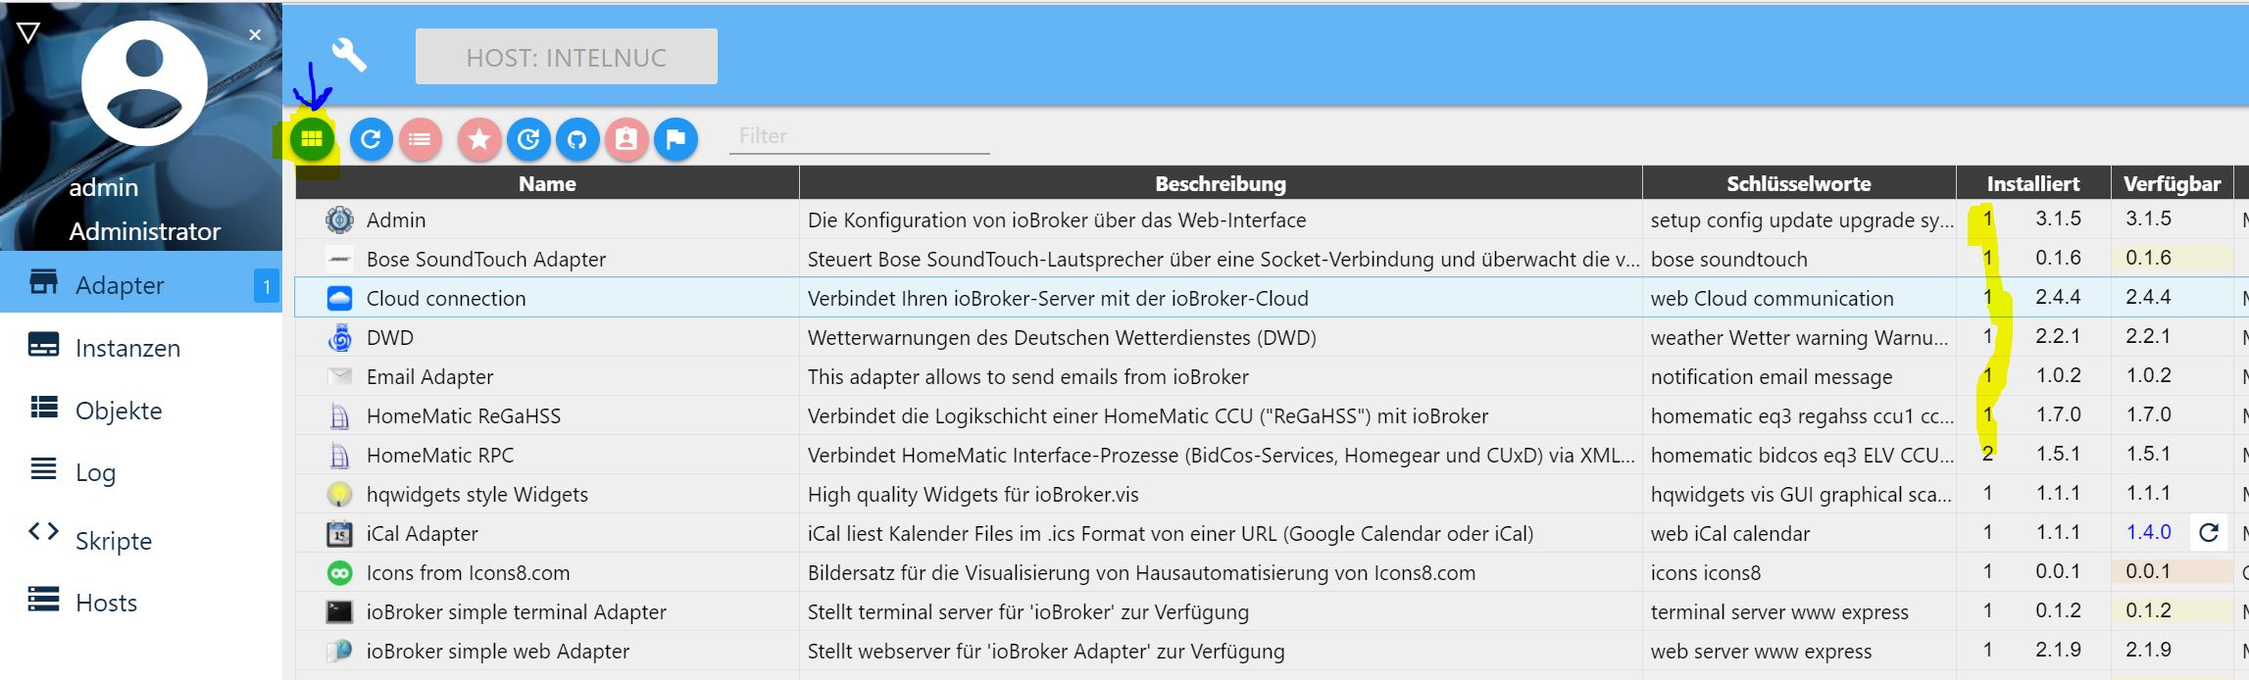Toggle the pink list view button
Screen dimensions: 2249x680
coord(420,139)
